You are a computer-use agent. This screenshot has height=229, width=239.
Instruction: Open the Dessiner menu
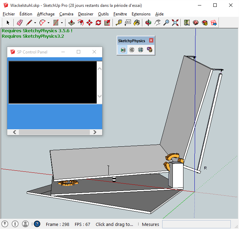tap(86, 14)
